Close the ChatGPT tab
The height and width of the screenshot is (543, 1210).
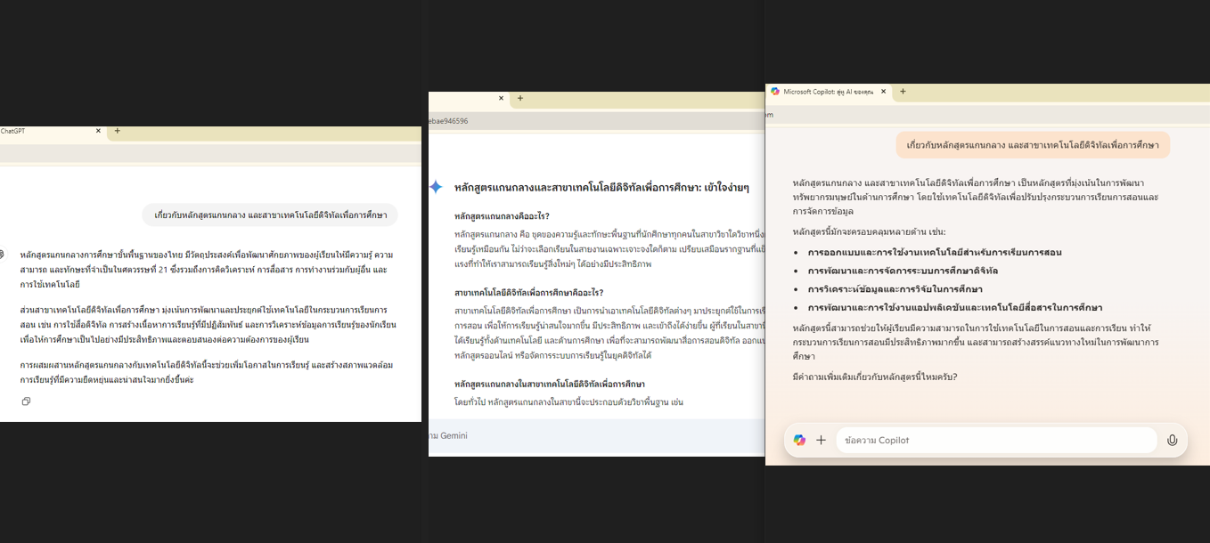(99, 131)
